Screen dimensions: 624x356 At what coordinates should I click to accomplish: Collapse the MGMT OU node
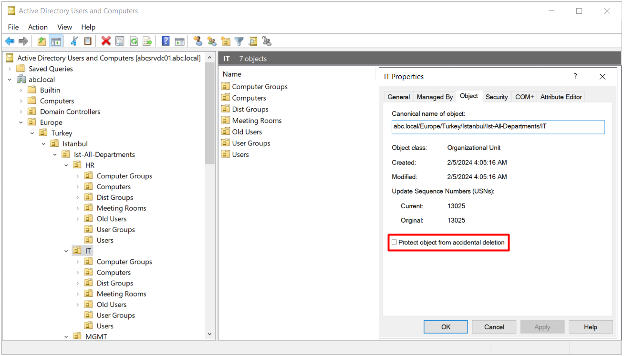[66, 336]
